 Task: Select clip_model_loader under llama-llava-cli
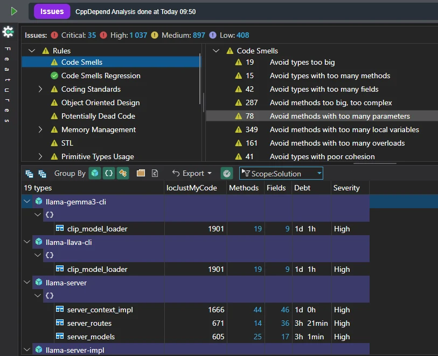[97, 269]
